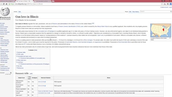The width and height of the screenshot is (172, 97).
Task: Open the Edit tab
Action: [x=130, y=12]
